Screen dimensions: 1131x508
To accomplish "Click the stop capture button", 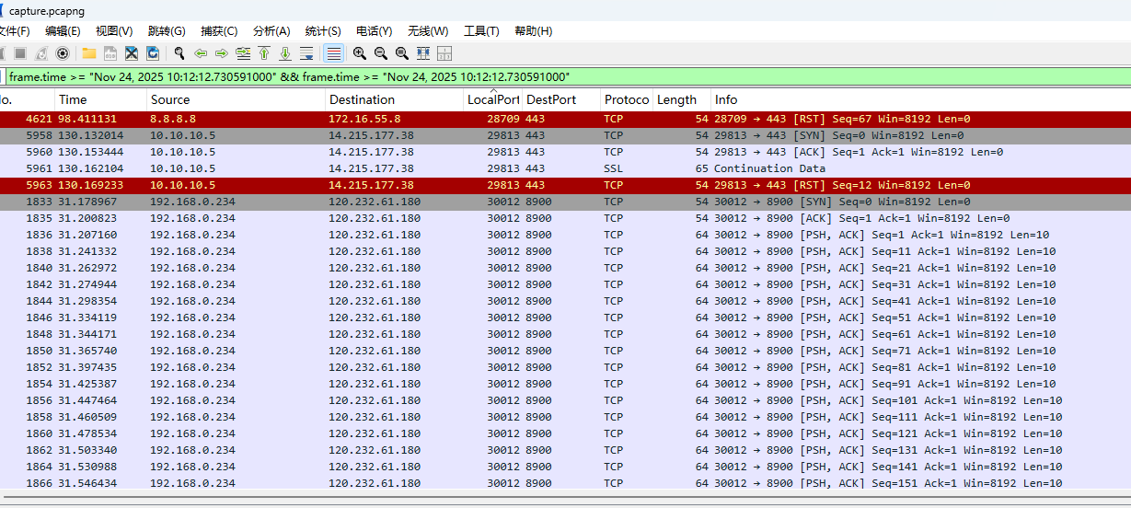I will tap(19, 53).
